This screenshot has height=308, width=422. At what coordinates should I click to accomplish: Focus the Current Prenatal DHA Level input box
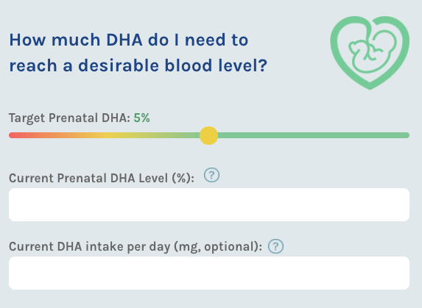209,204
